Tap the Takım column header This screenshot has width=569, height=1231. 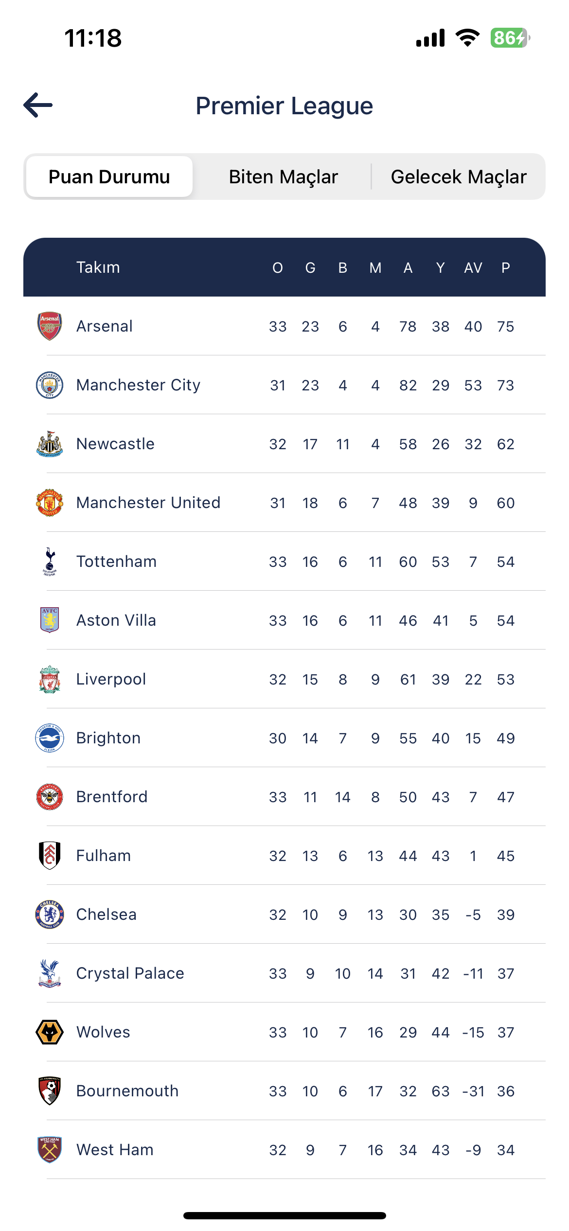coord(98,267)
